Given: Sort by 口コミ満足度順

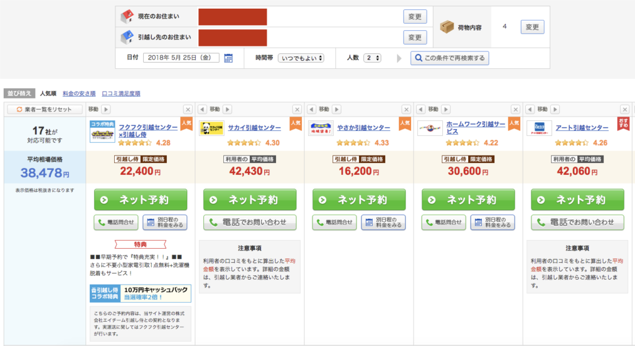Looking at the screenshot, I should pyautogui.click(x=121, y=94).
